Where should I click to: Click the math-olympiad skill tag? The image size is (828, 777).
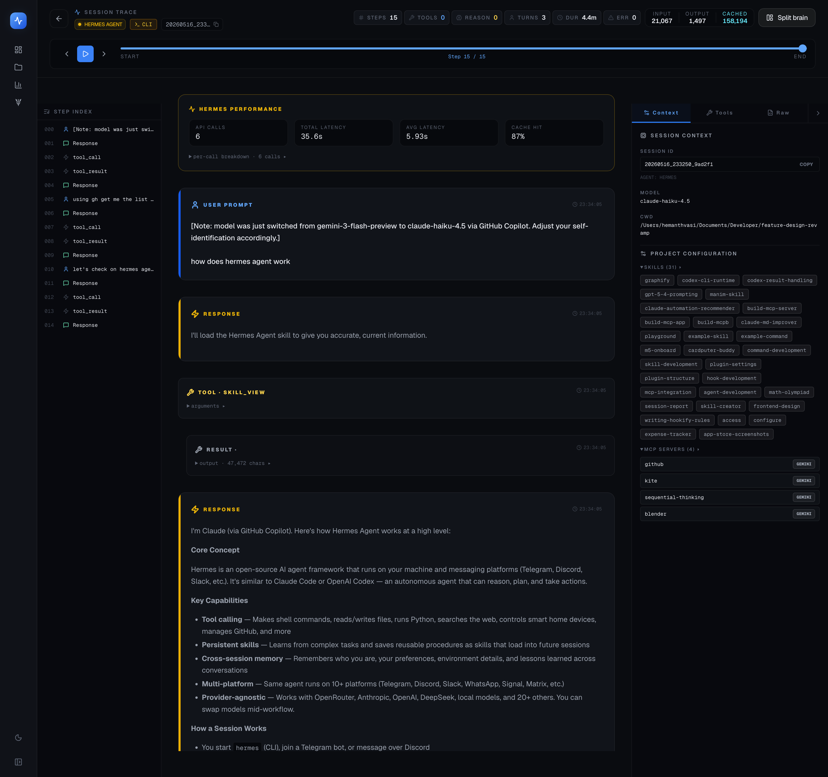point(789,392)
